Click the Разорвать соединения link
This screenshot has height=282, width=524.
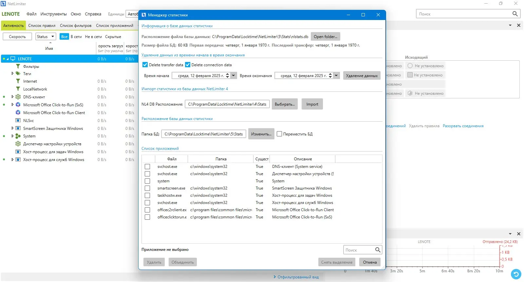pyautogui.click(x=463, y=126)
